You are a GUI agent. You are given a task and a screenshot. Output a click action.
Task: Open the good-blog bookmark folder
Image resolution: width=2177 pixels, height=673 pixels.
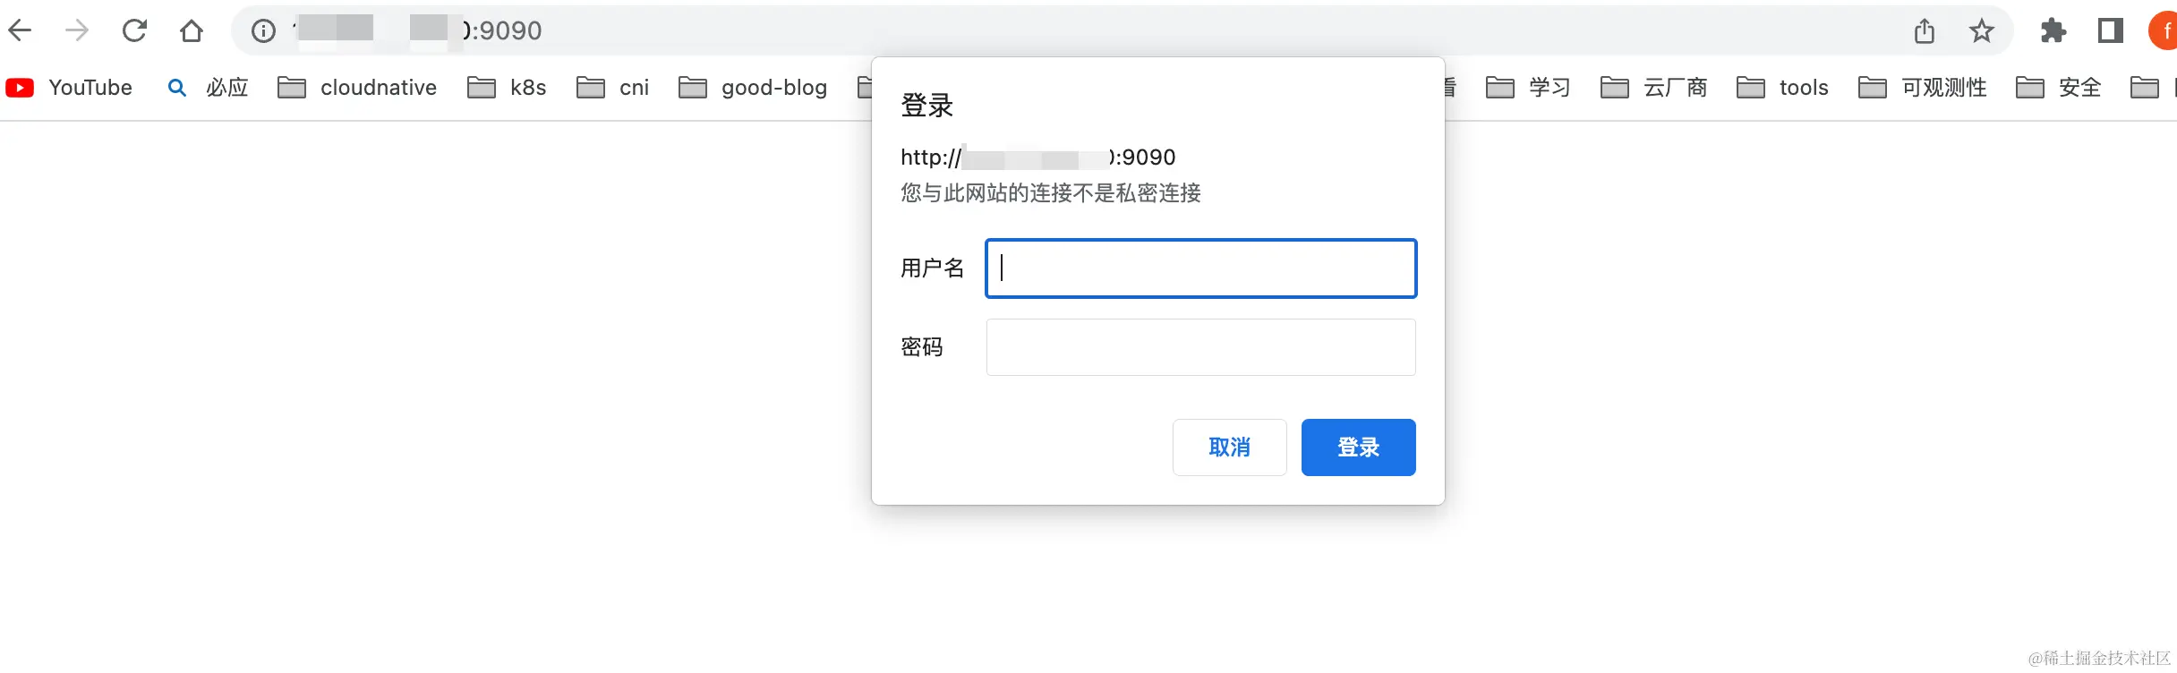click(753, 88)
